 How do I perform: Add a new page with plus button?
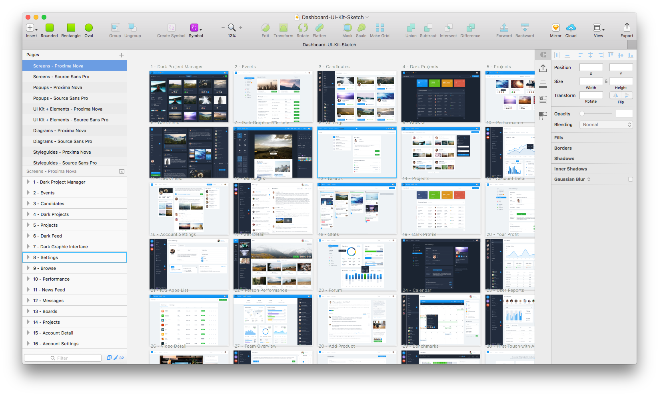pos(122,55)
